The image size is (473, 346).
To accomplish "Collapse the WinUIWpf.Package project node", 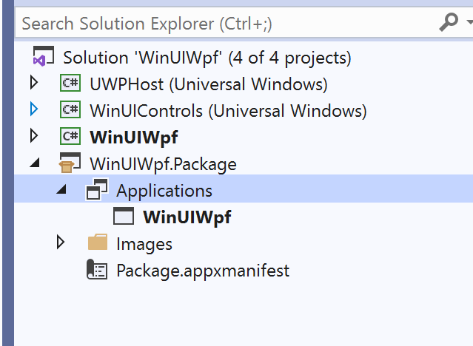I will (x=34, y=163).
